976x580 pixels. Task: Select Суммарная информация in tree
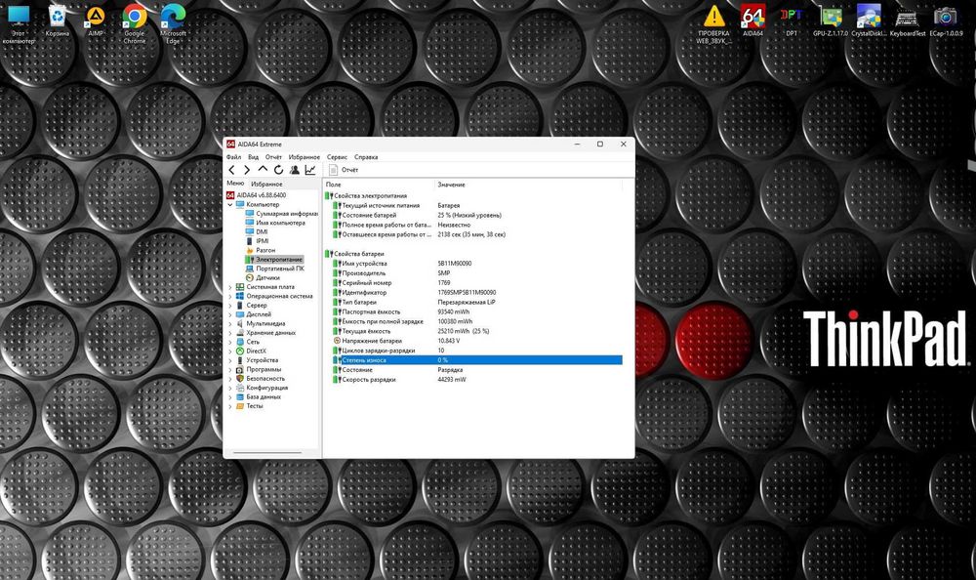click(x=281, y=213)
